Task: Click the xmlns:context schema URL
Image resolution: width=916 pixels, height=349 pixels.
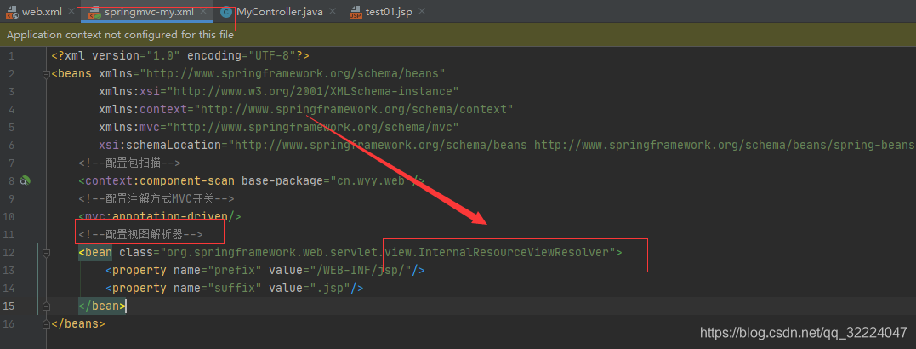Action: tap(354, 109)
